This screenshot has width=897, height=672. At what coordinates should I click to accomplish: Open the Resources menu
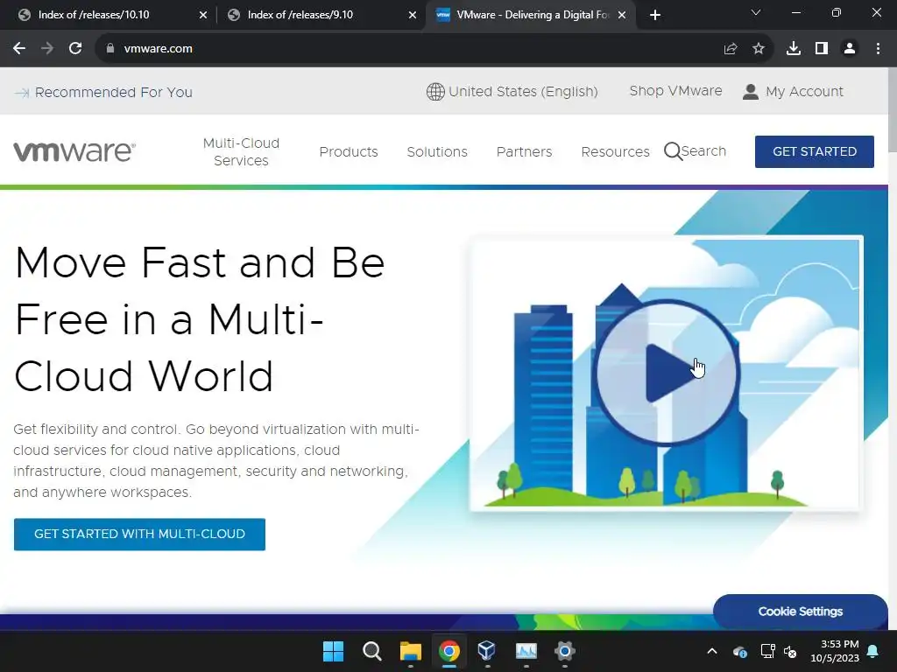tap(615, 151)
